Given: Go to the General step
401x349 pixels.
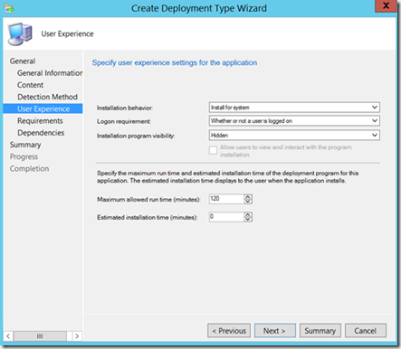Looking at the screenshot, I should (23, 61).
